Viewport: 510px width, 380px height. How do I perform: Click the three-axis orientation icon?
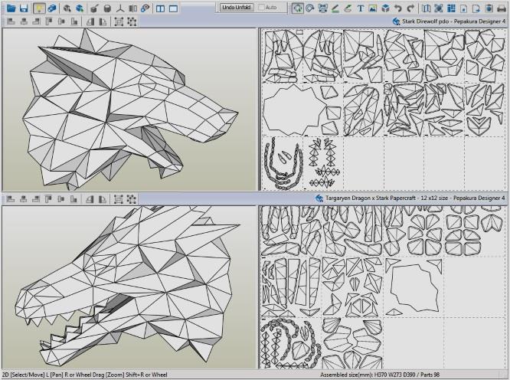(120, 8)
